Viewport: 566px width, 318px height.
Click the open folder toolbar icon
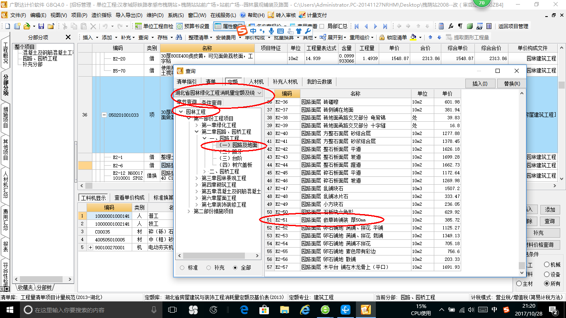pyautogui.click(x=26, y=26)
